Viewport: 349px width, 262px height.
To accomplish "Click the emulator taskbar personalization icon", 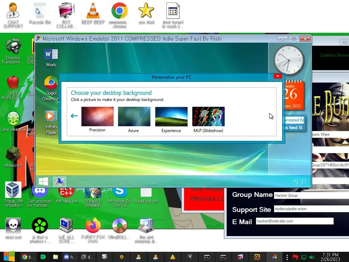I will [59, 181].
